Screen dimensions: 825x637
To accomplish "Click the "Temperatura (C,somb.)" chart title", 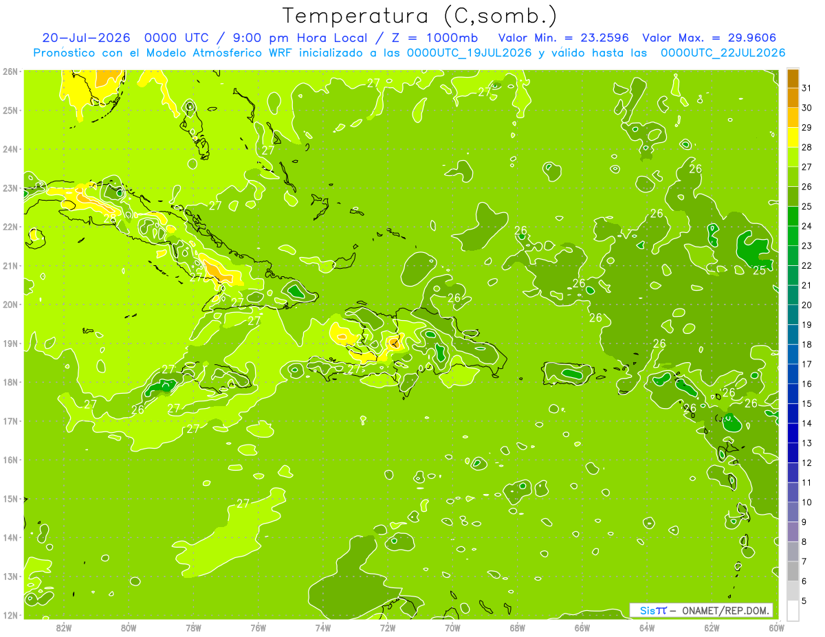I will coord(420,16).
